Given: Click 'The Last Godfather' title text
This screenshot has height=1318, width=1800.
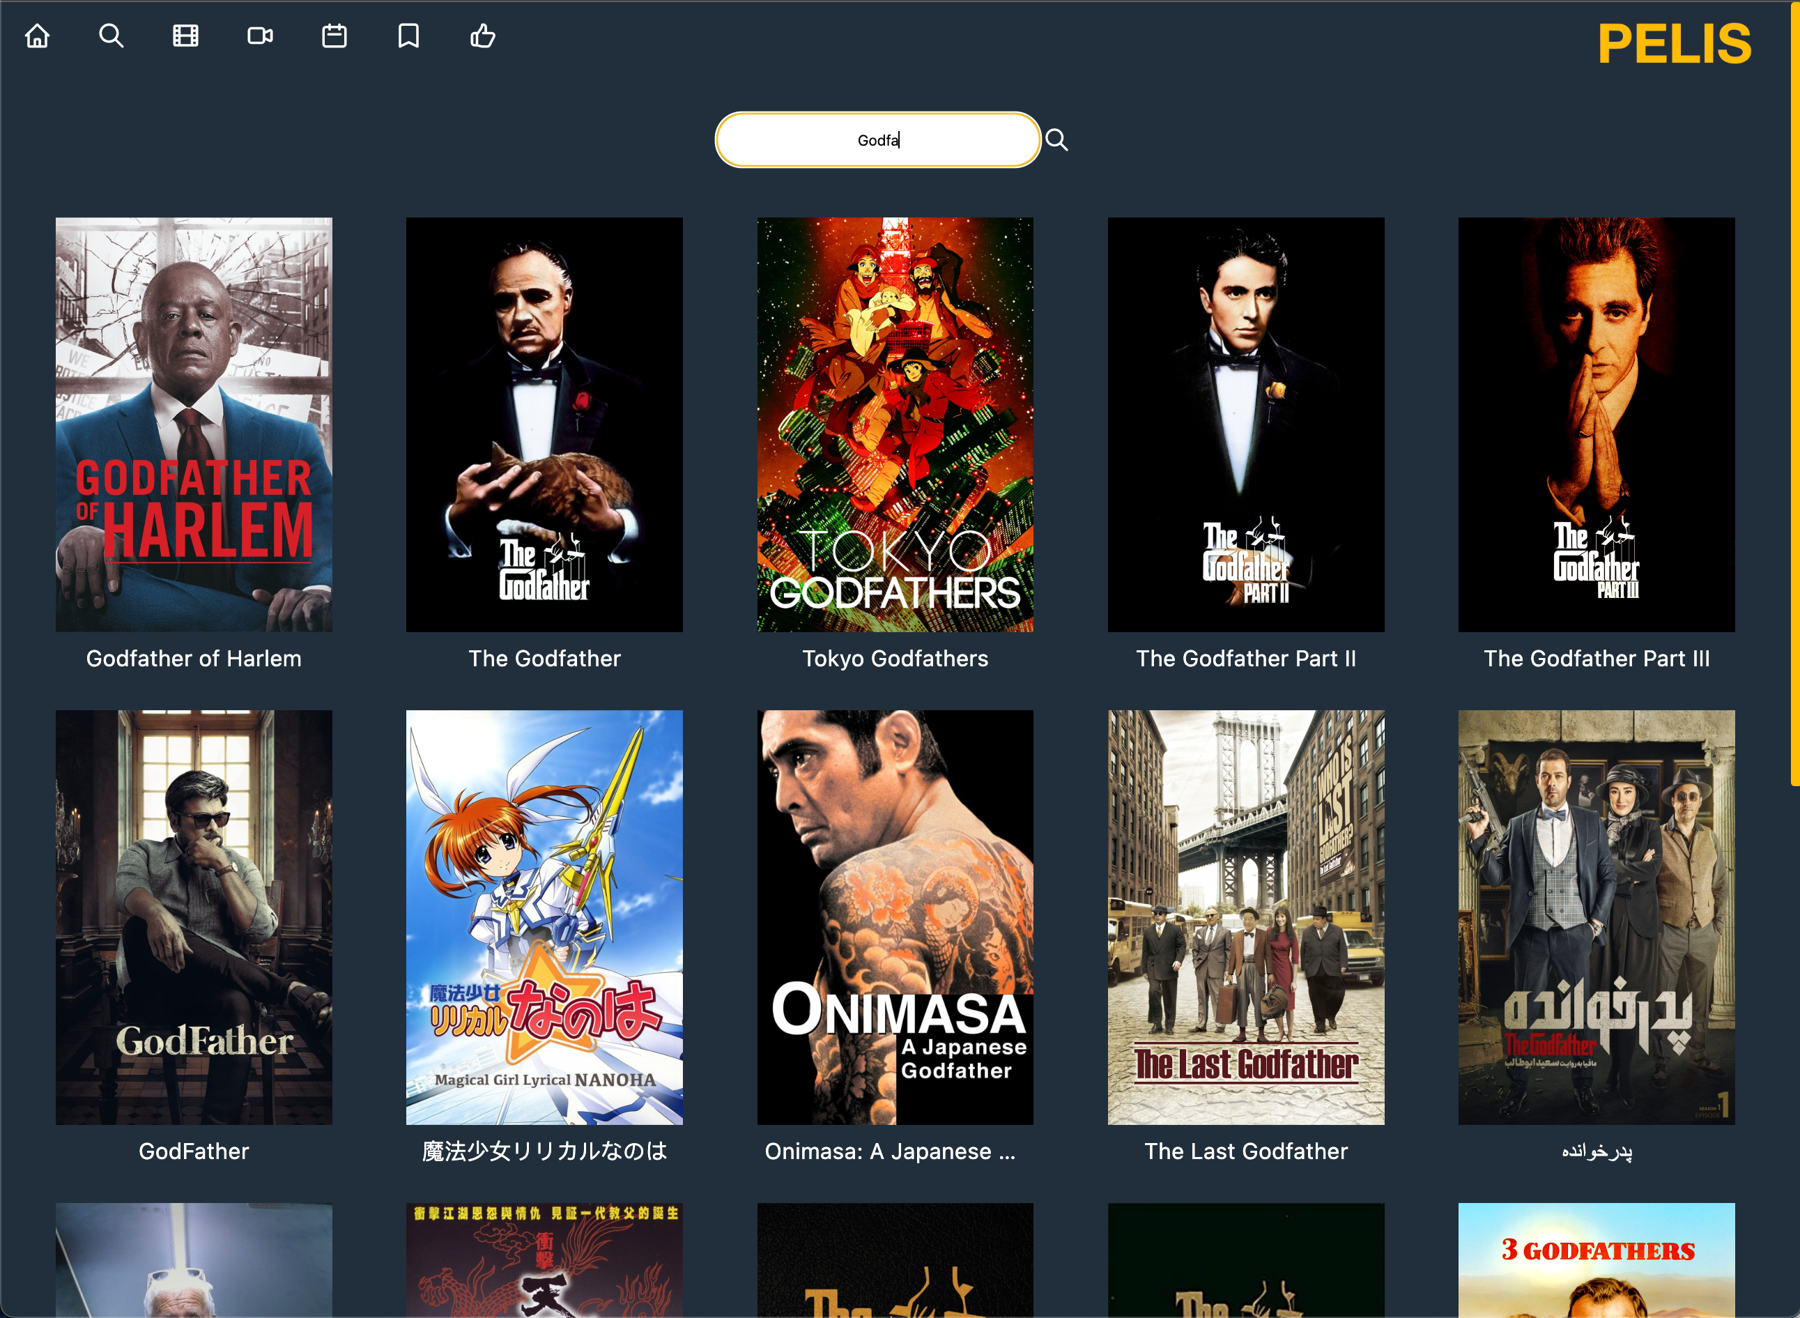Looking at the screenshot, I should [x=1246, y=1151].
